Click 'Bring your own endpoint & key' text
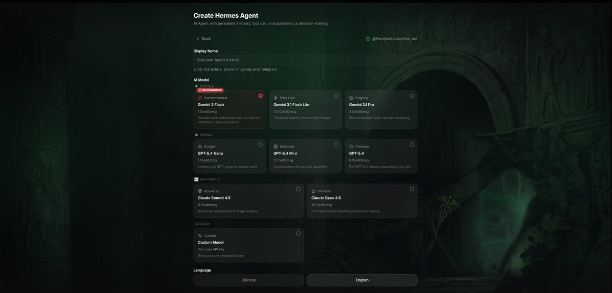This screenshot has width=612, height=293. 221,256
